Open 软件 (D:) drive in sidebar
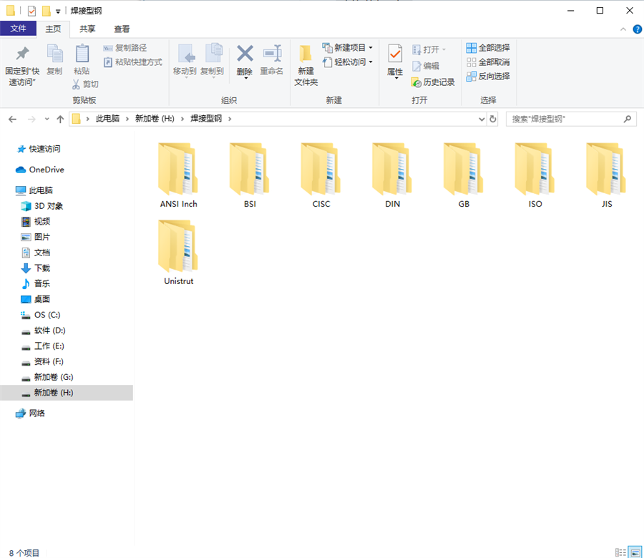The height and width of the screenshot is (558, 644). (x=43, y=331)
